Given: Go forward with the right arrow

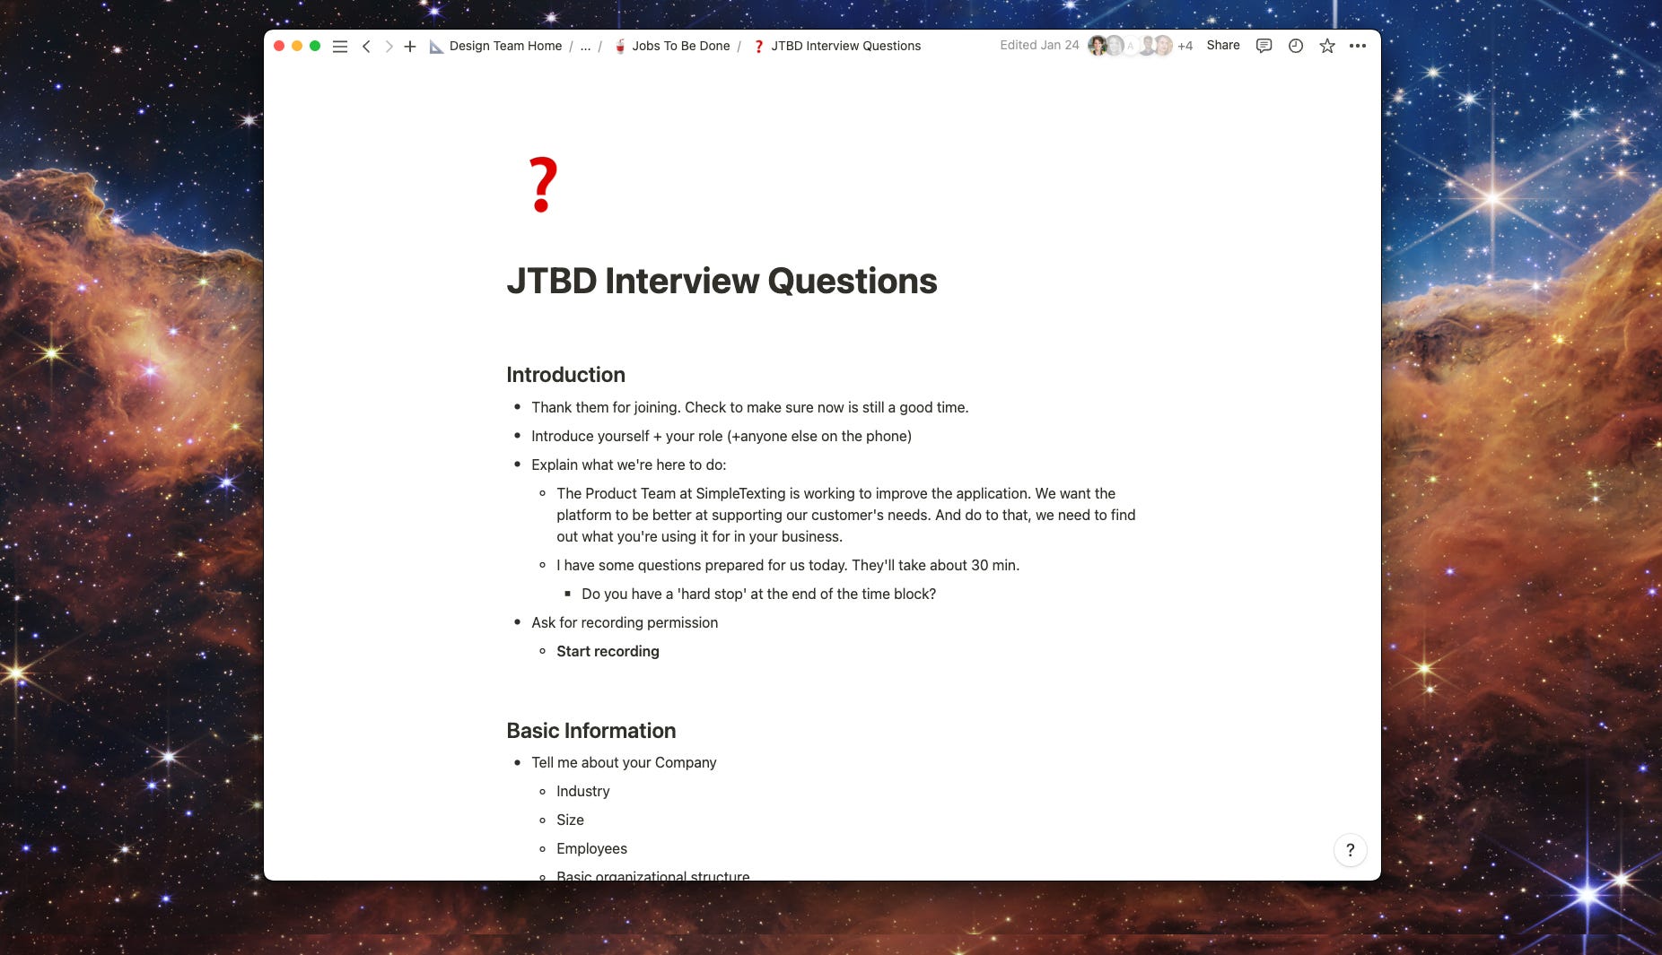Looking at the screenshot, I should coord(389,46).
